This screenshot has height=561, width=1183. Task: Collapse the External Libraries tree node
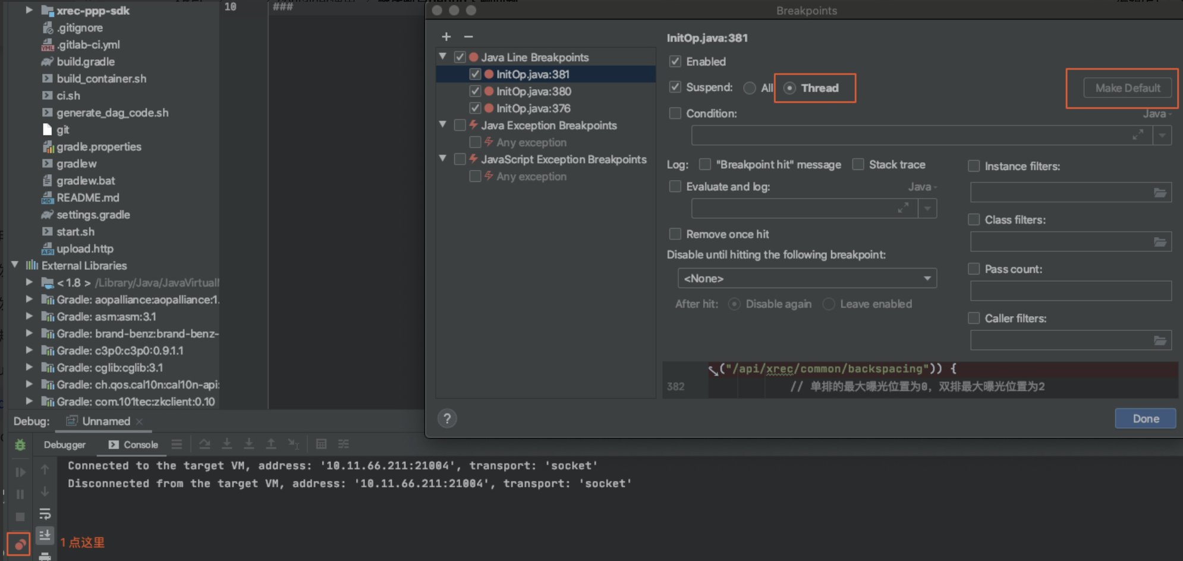coord(15,266)
